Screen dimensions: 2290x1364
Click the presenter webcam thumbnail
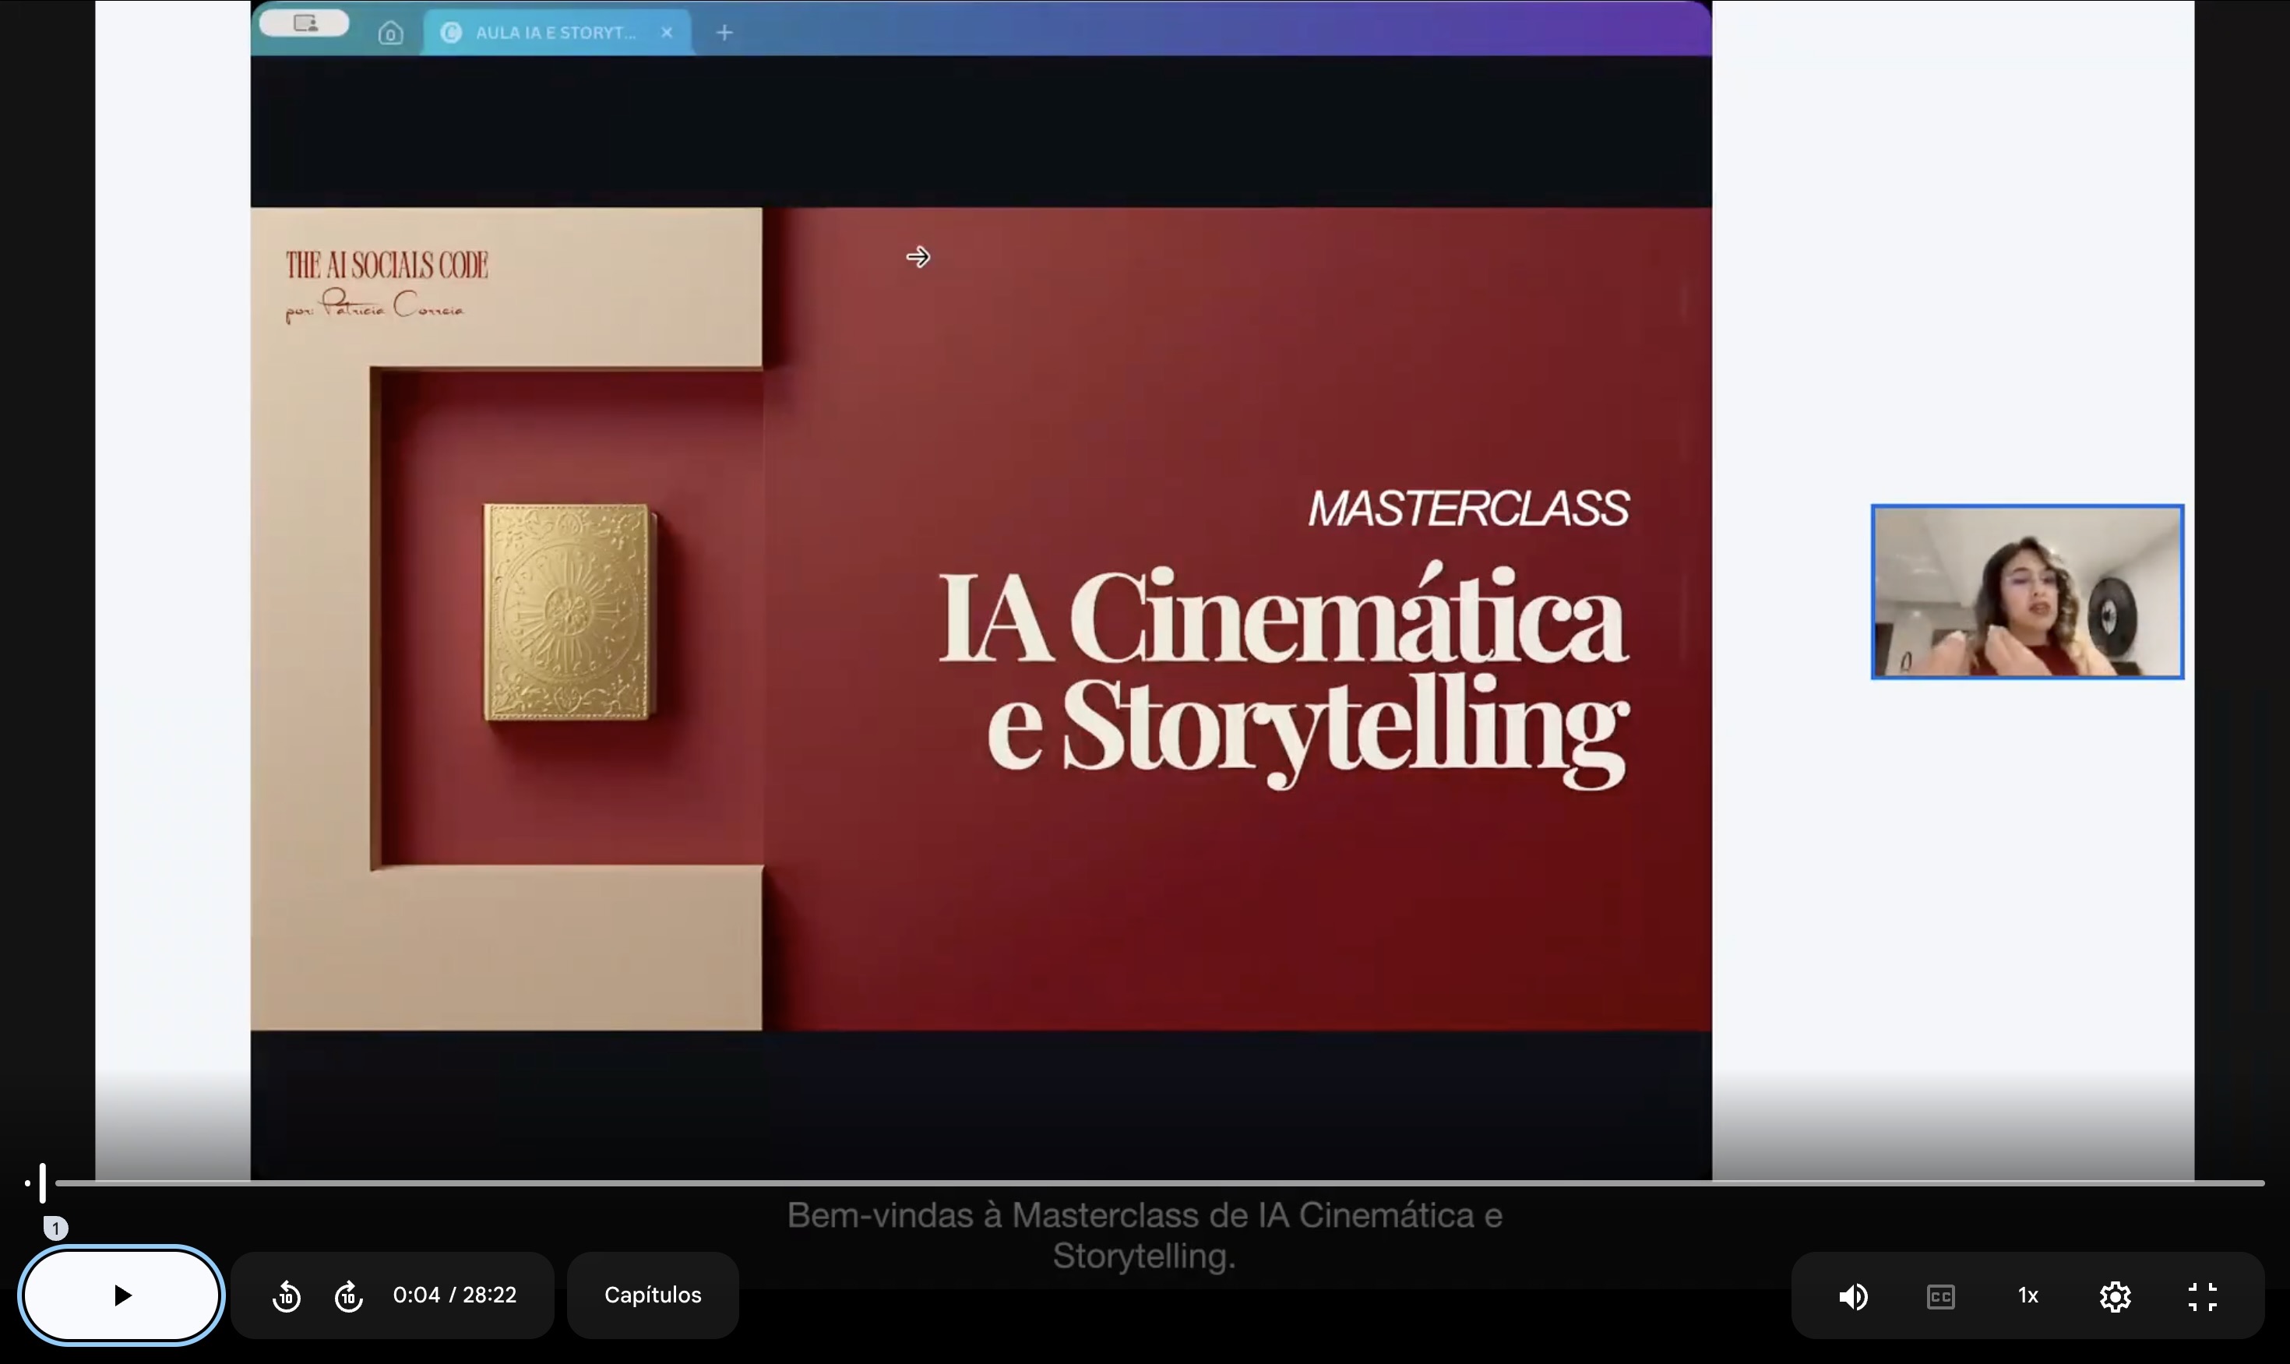[x=2028, y=592]
